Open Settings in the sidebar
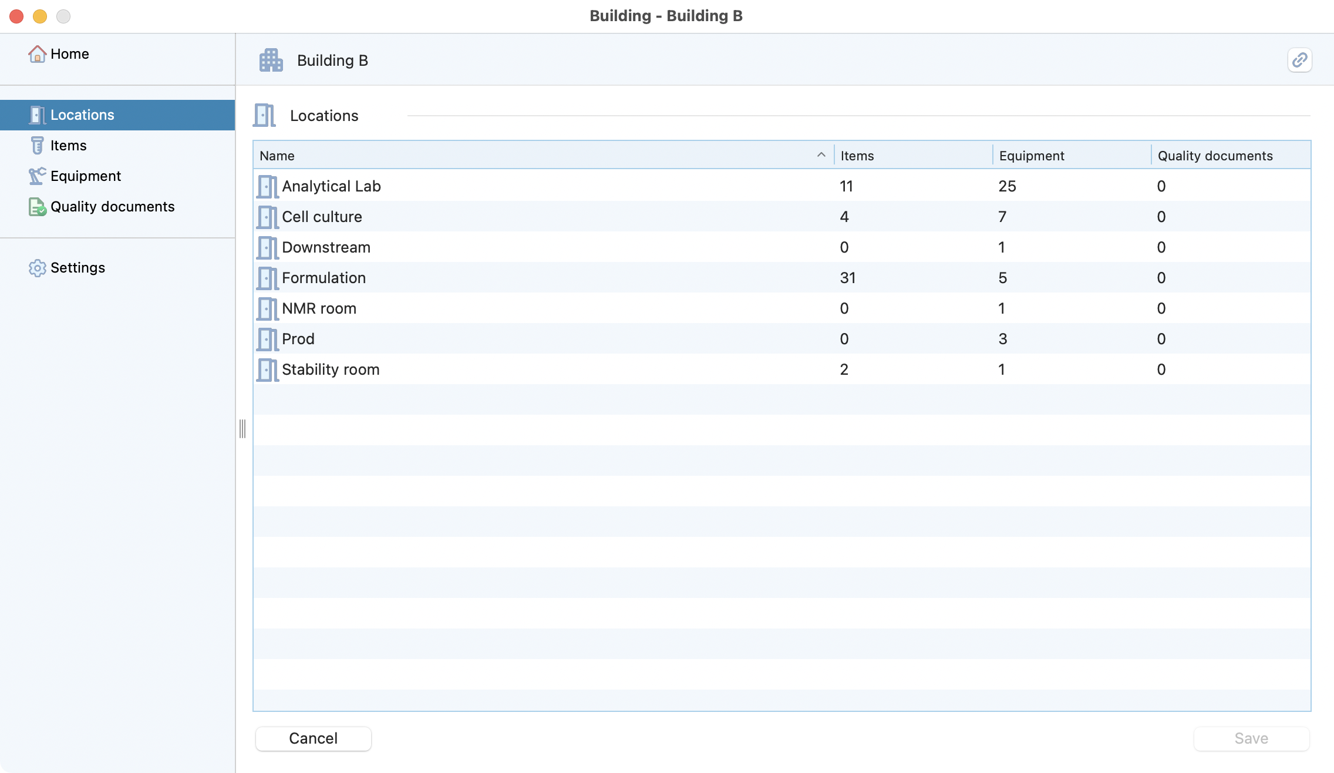 117,268
